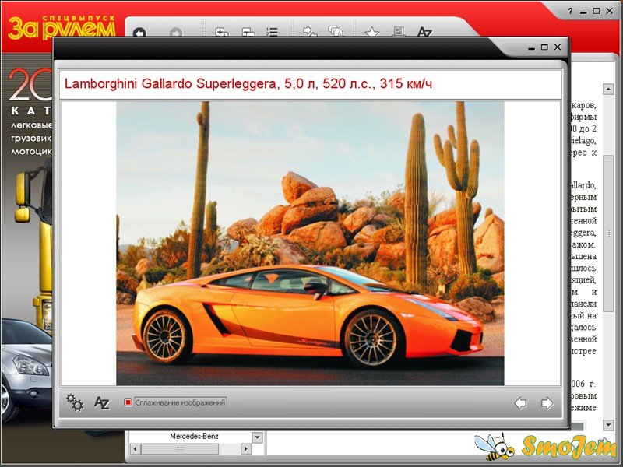Click the article scrollbar up arrow
623x467 pixels.
point(608,90)
